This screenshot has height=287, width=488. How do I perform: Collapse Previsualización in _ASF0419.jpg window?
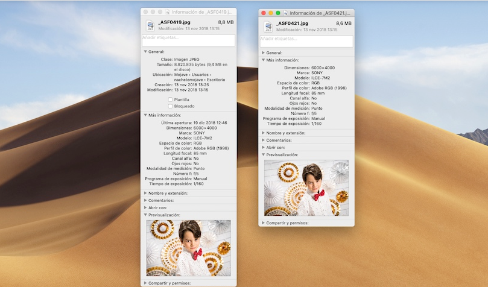click(145, 215)
